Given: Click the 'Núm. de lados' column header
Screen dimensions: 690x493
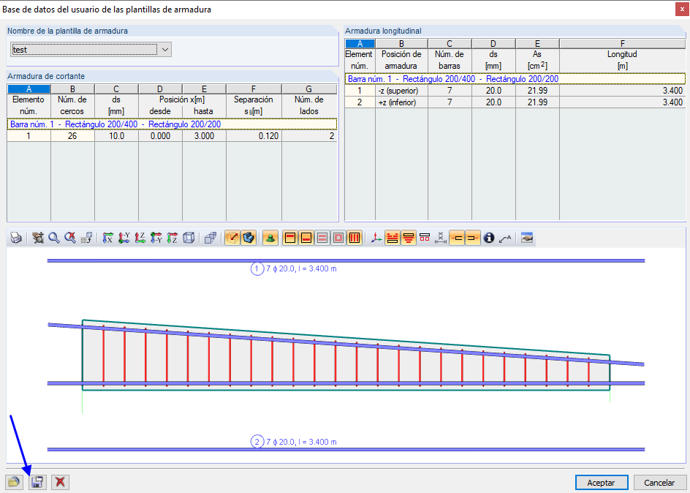Looking at the screenshot, I should tap(309, 105).
